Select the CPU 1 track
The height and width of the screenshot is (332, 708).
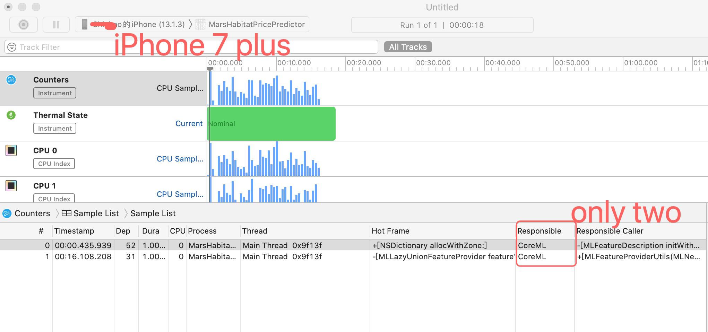[x=103, y=190]
